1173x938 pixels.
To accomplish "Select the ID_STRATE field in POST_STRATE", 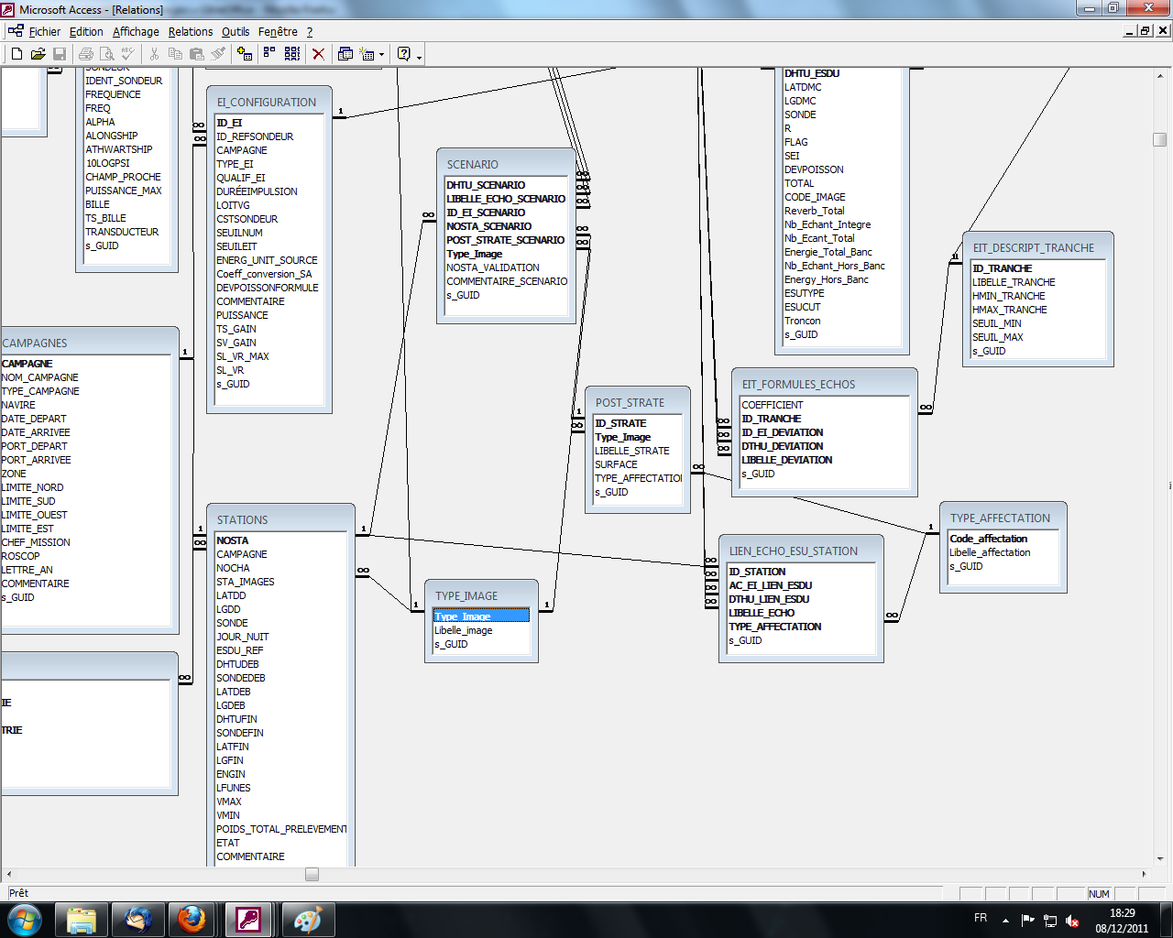I will click(638, 423).
